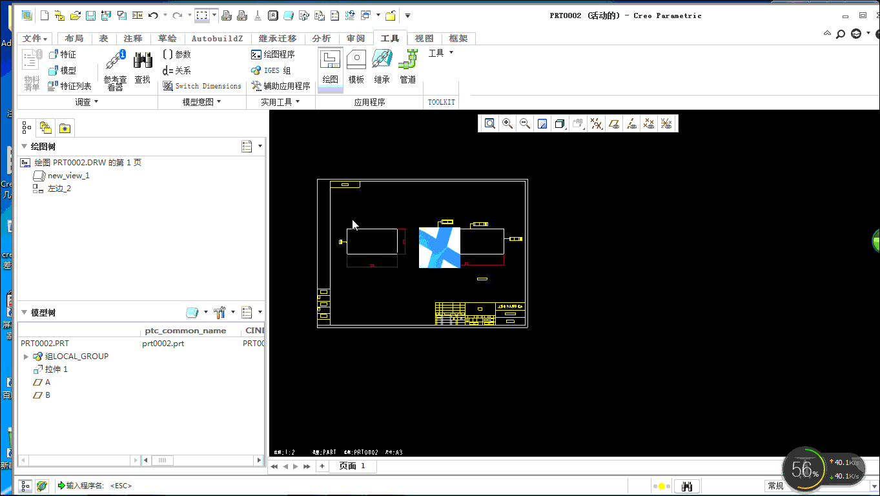Switch to the 注释 annotate tab

(133, 39)
